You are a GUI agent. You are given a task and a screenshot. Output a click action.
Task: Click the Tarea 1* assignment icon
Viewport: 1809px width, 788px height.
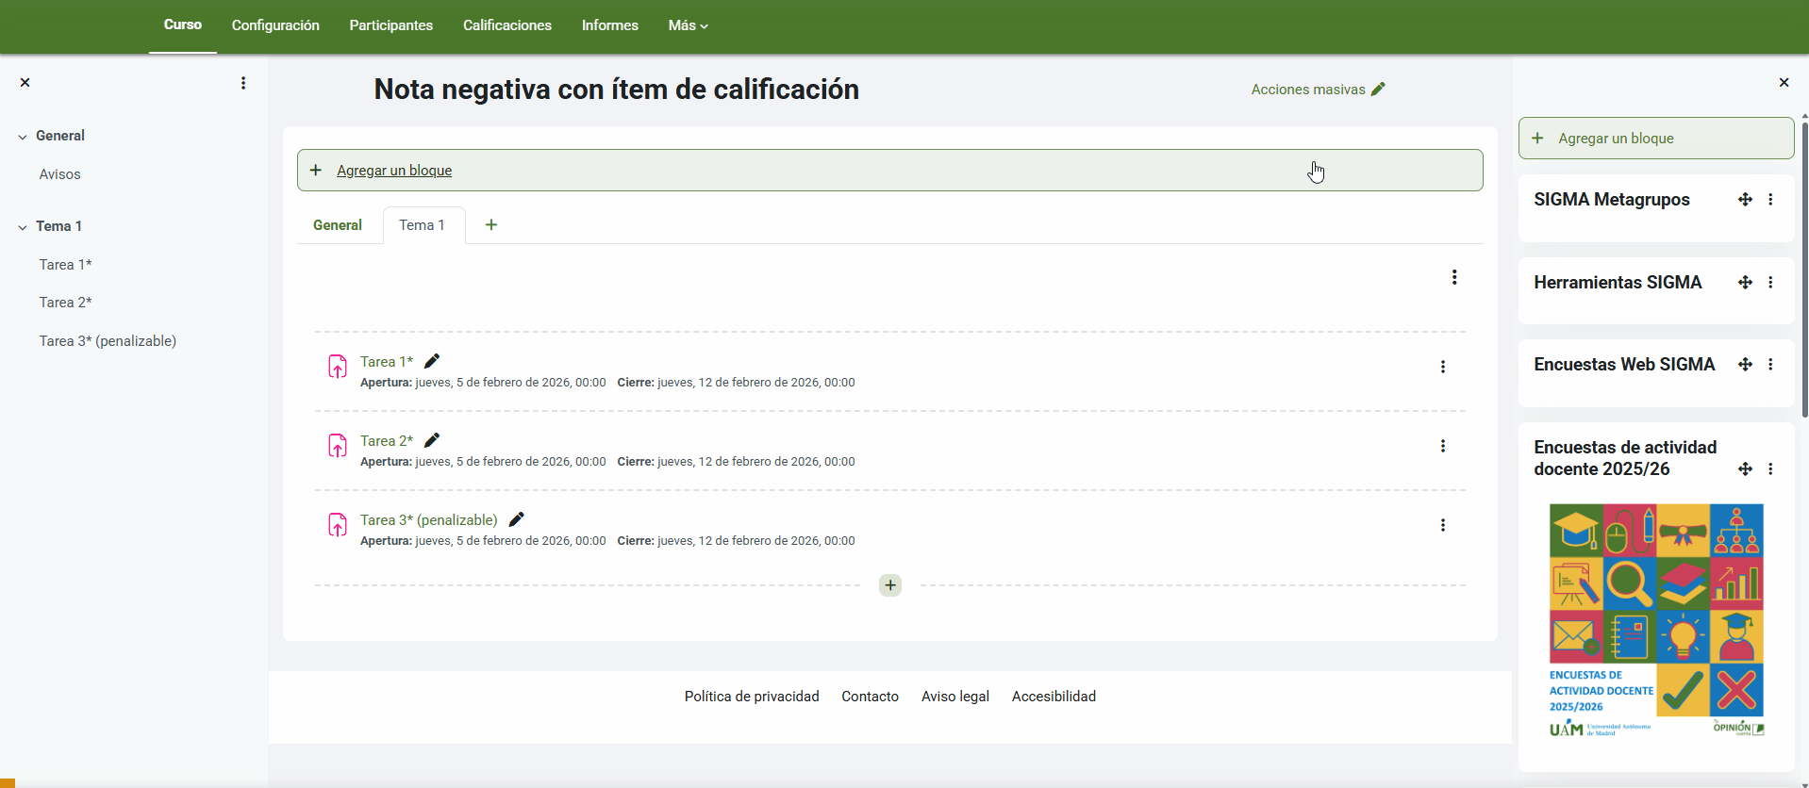point(338,367)
